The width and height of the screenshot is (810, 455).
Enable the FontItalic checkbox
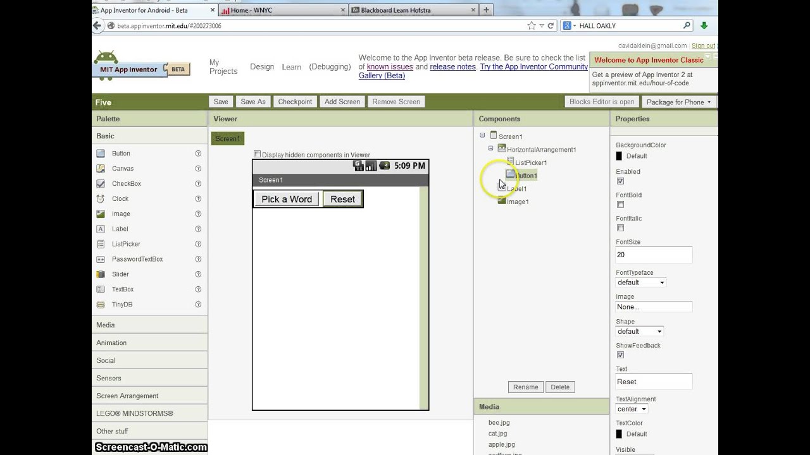point(620,228)
